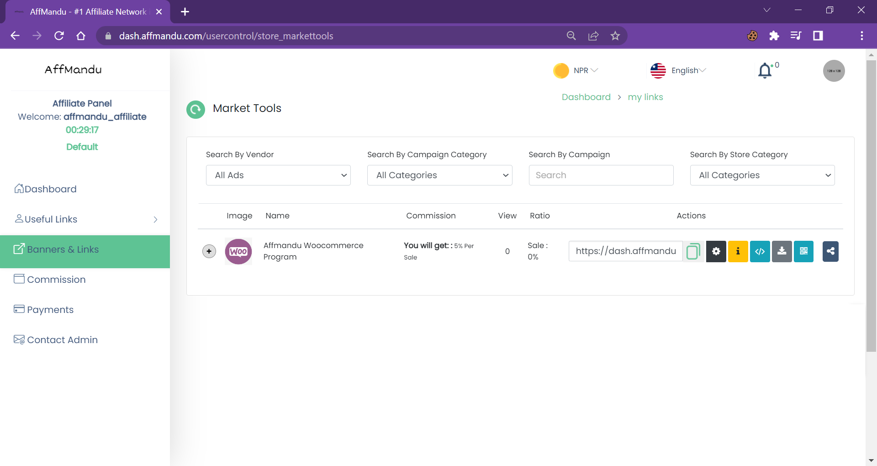Open the English language selector
Image resolution: width=877 pixels, height=466 pixels.
point(688,70)
